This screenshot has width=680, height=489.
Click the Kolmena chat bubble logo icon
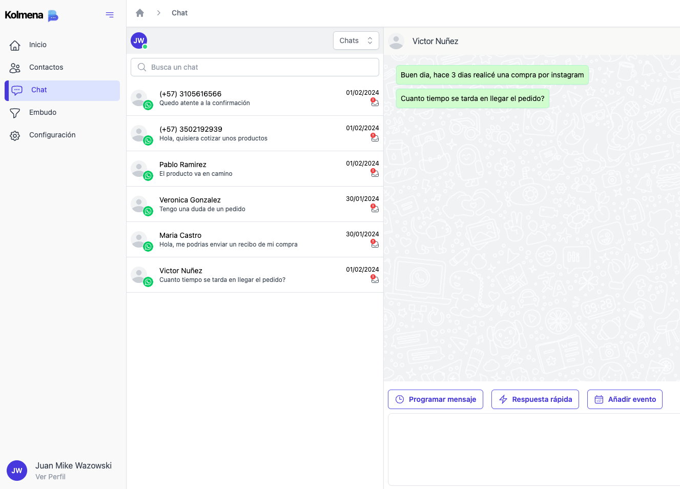53,16
